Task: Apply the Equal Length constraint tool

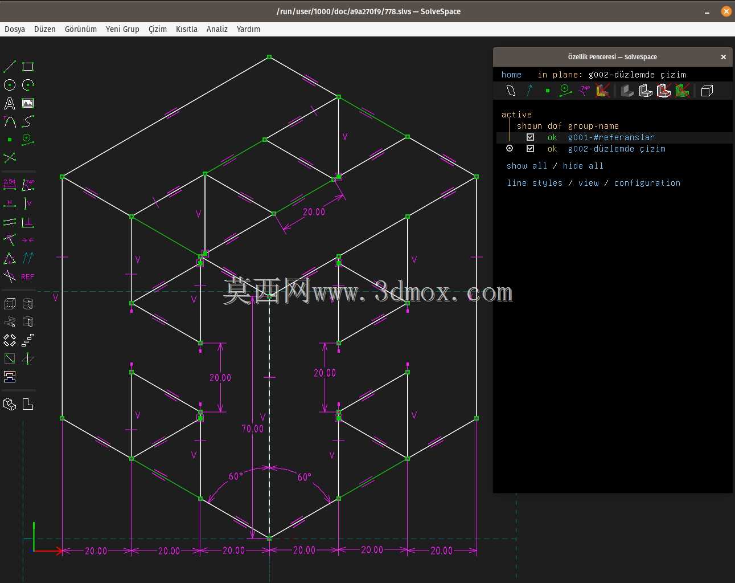Action: click(10, 258)
